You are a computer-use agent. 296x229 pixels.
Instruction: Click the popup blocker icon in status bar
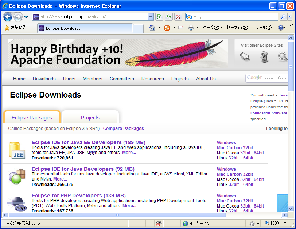(159, 224)
